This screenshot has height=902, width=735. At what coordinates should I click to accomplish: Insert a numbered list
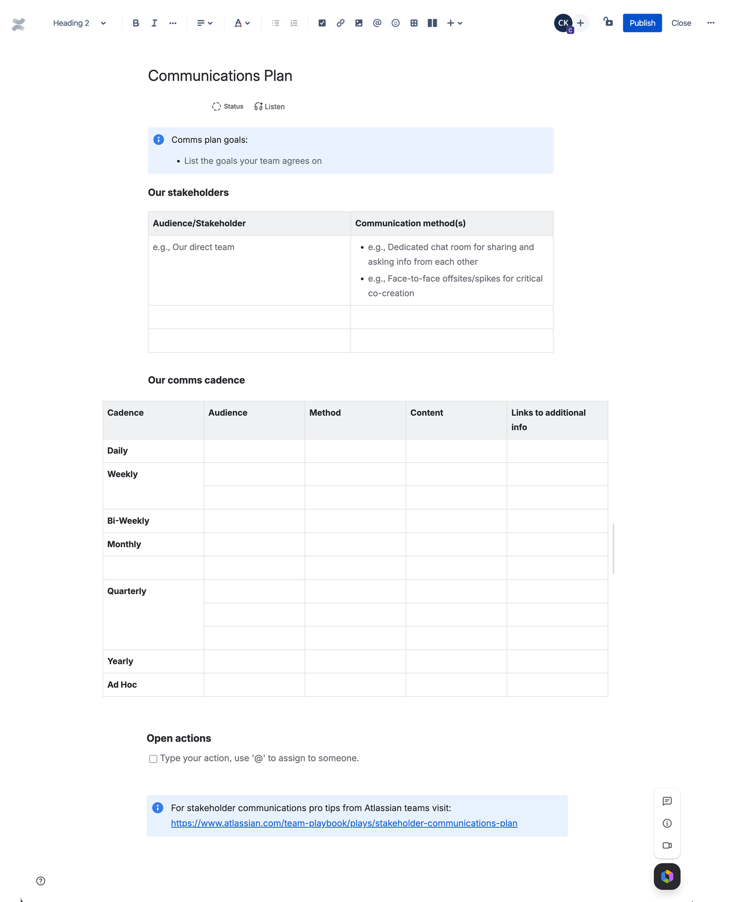tap(294, 23)
